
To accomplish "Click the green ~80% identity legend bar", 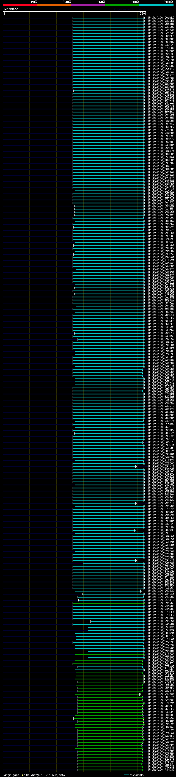I will click(x=122, y=5).
